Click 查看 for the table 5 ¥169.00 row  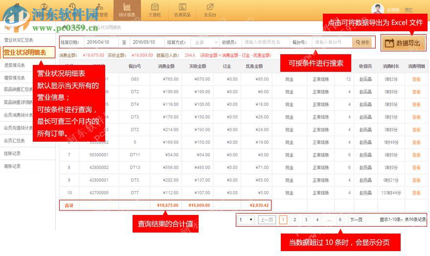(x=416, y=142)
